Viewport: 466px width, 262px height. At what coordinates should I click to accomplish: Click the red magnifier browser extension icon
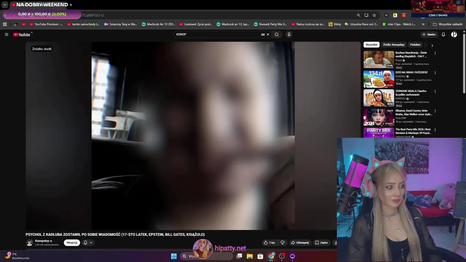click(404, 15)
